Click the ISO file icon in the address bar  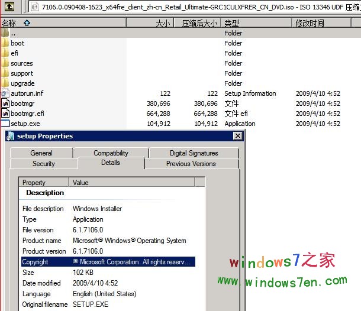pyautogui.click(x=34, y=7)
